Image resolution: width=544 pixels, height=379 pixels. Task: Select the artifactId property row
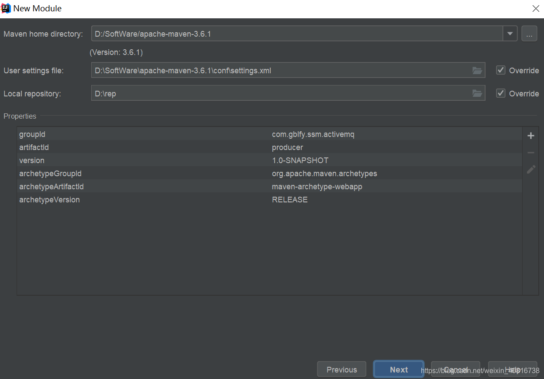[269, 147]
